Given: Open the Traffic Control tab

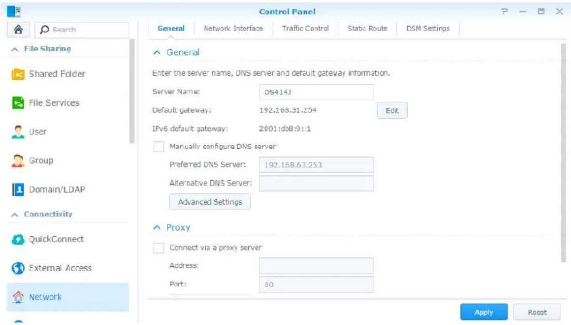Looking at the screenshot, I should (x=305, y=28).
